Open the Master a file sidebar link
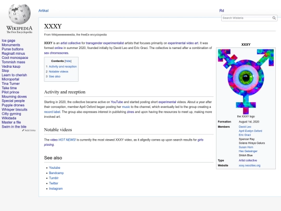 pos(11,122)
